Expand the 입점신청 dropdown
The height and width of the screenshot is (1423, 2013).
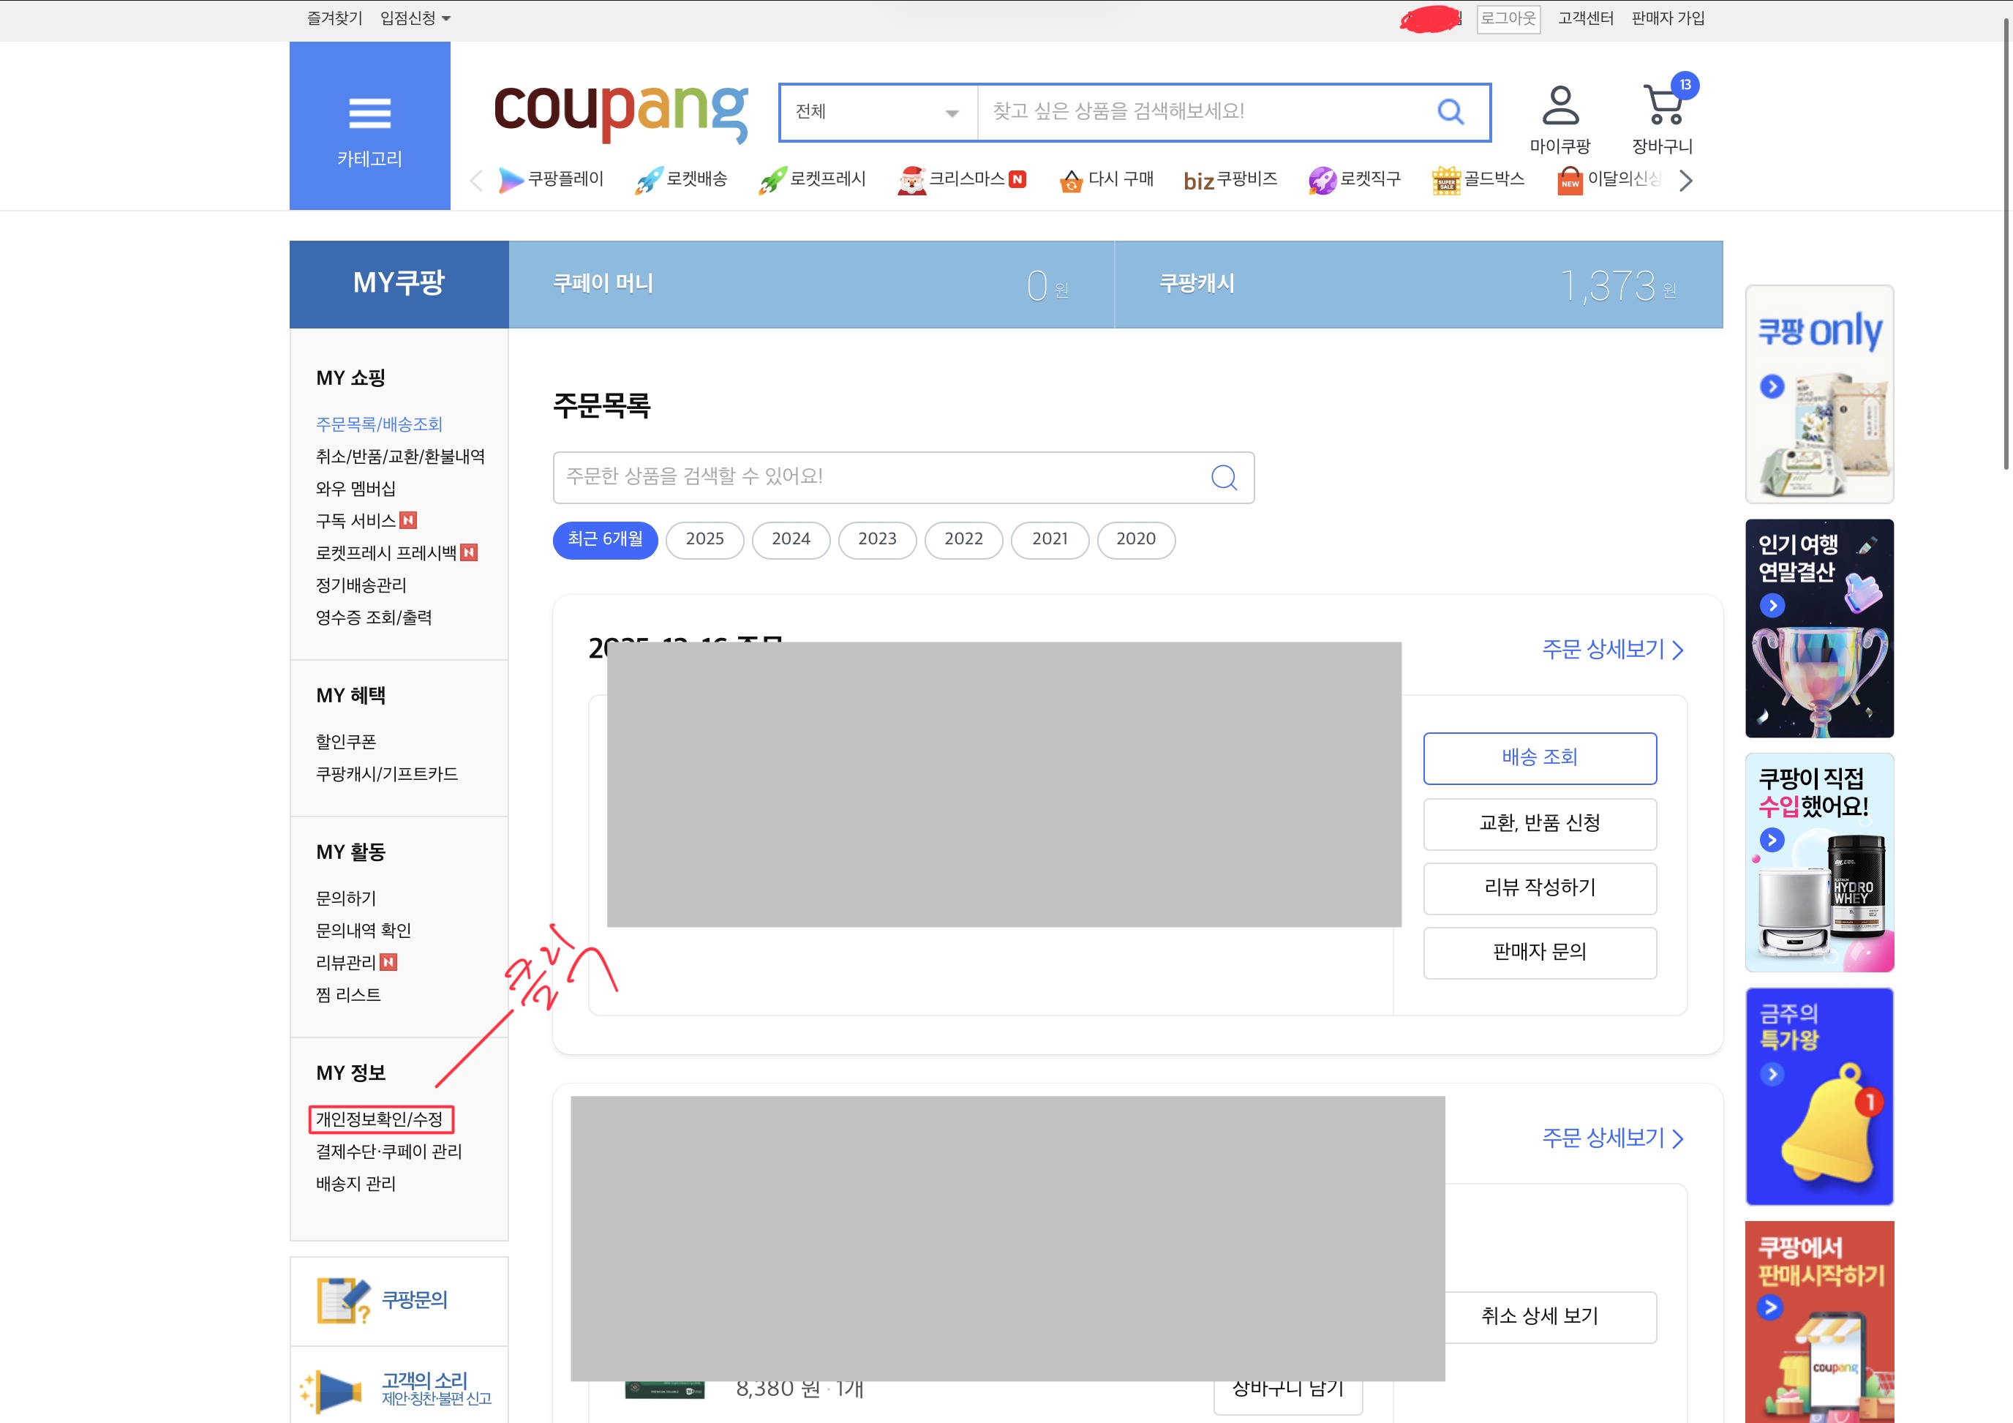point(415,18)
